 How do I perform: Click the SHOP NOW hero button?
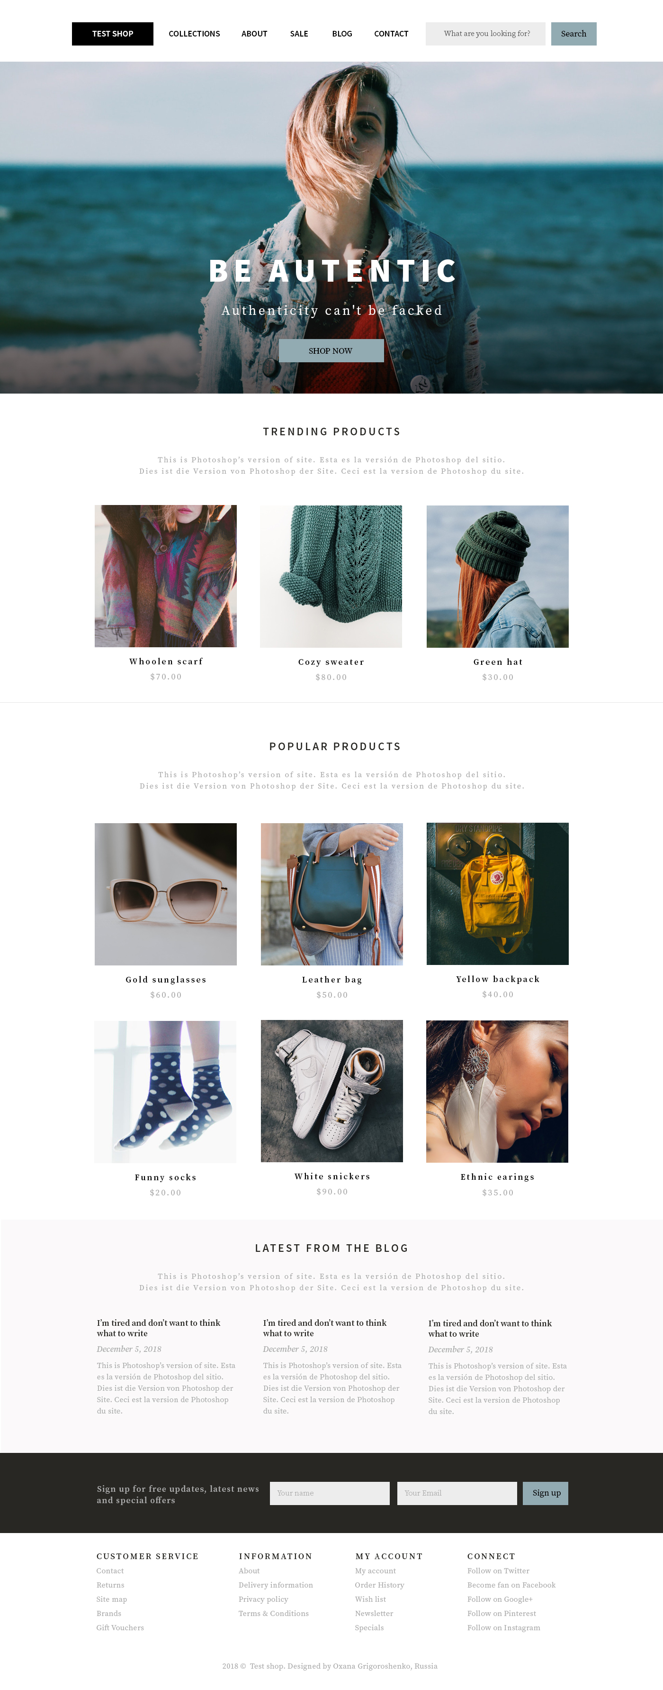tap(331, 351)
